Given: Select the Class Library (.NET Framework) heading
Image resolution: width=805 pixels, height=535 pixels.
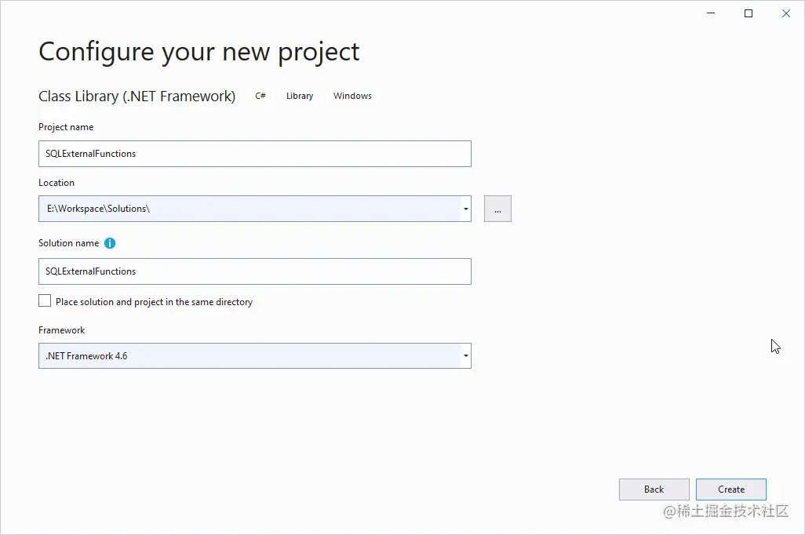Looking at the screenshot, I should tap(137, 96).
